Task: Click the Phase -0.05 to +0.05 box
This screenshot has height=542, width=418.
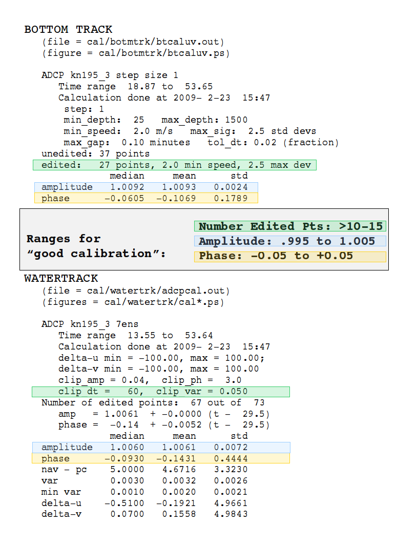Action: (290, 256)
